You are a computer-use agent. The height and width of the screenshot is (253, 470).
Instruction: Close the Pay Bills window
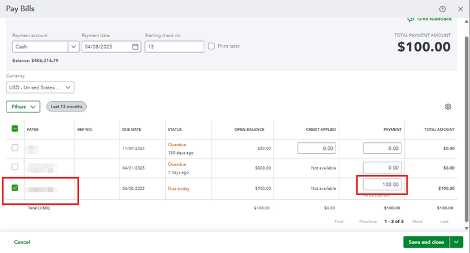pos(460,9)
